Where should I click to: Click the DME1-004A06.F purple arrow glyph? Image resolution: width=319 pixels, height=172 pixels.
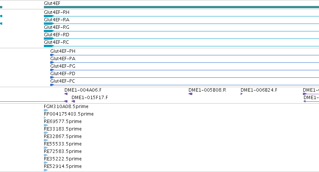(66, 94)
